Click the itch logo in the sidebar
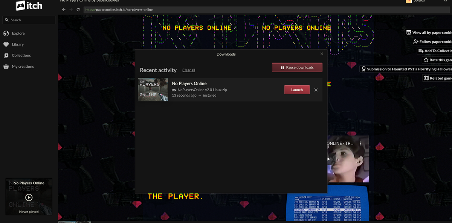The height and width of the screenshot is (223, 452). coord(29,6)
